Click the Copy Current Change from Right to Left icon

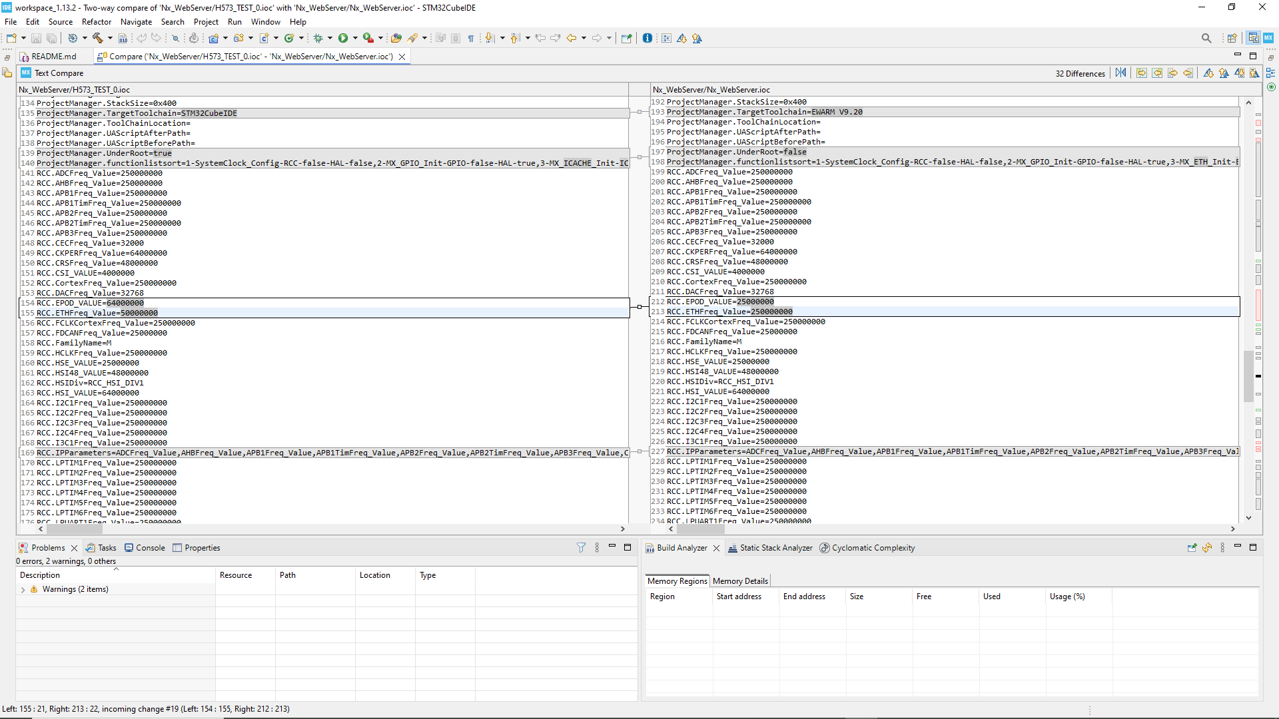pyautogui.click(x=1188, y=73)
